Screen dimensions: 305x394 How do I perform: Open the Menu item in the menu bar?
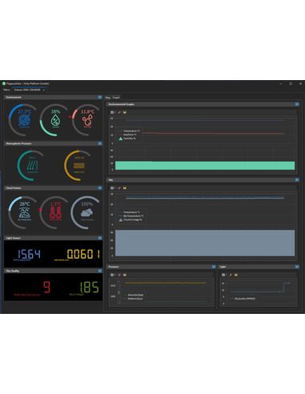click(x=6, y=90)
